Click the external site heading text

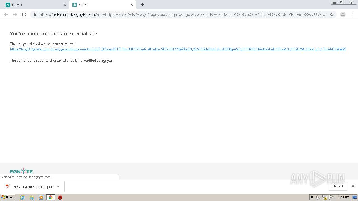[x=53, y=34]
